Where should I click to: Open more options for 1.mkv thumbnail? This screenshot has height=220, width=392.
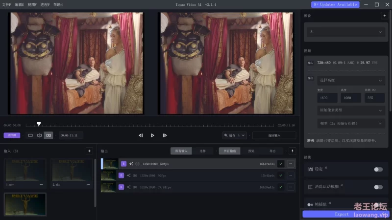pos(41,185)
